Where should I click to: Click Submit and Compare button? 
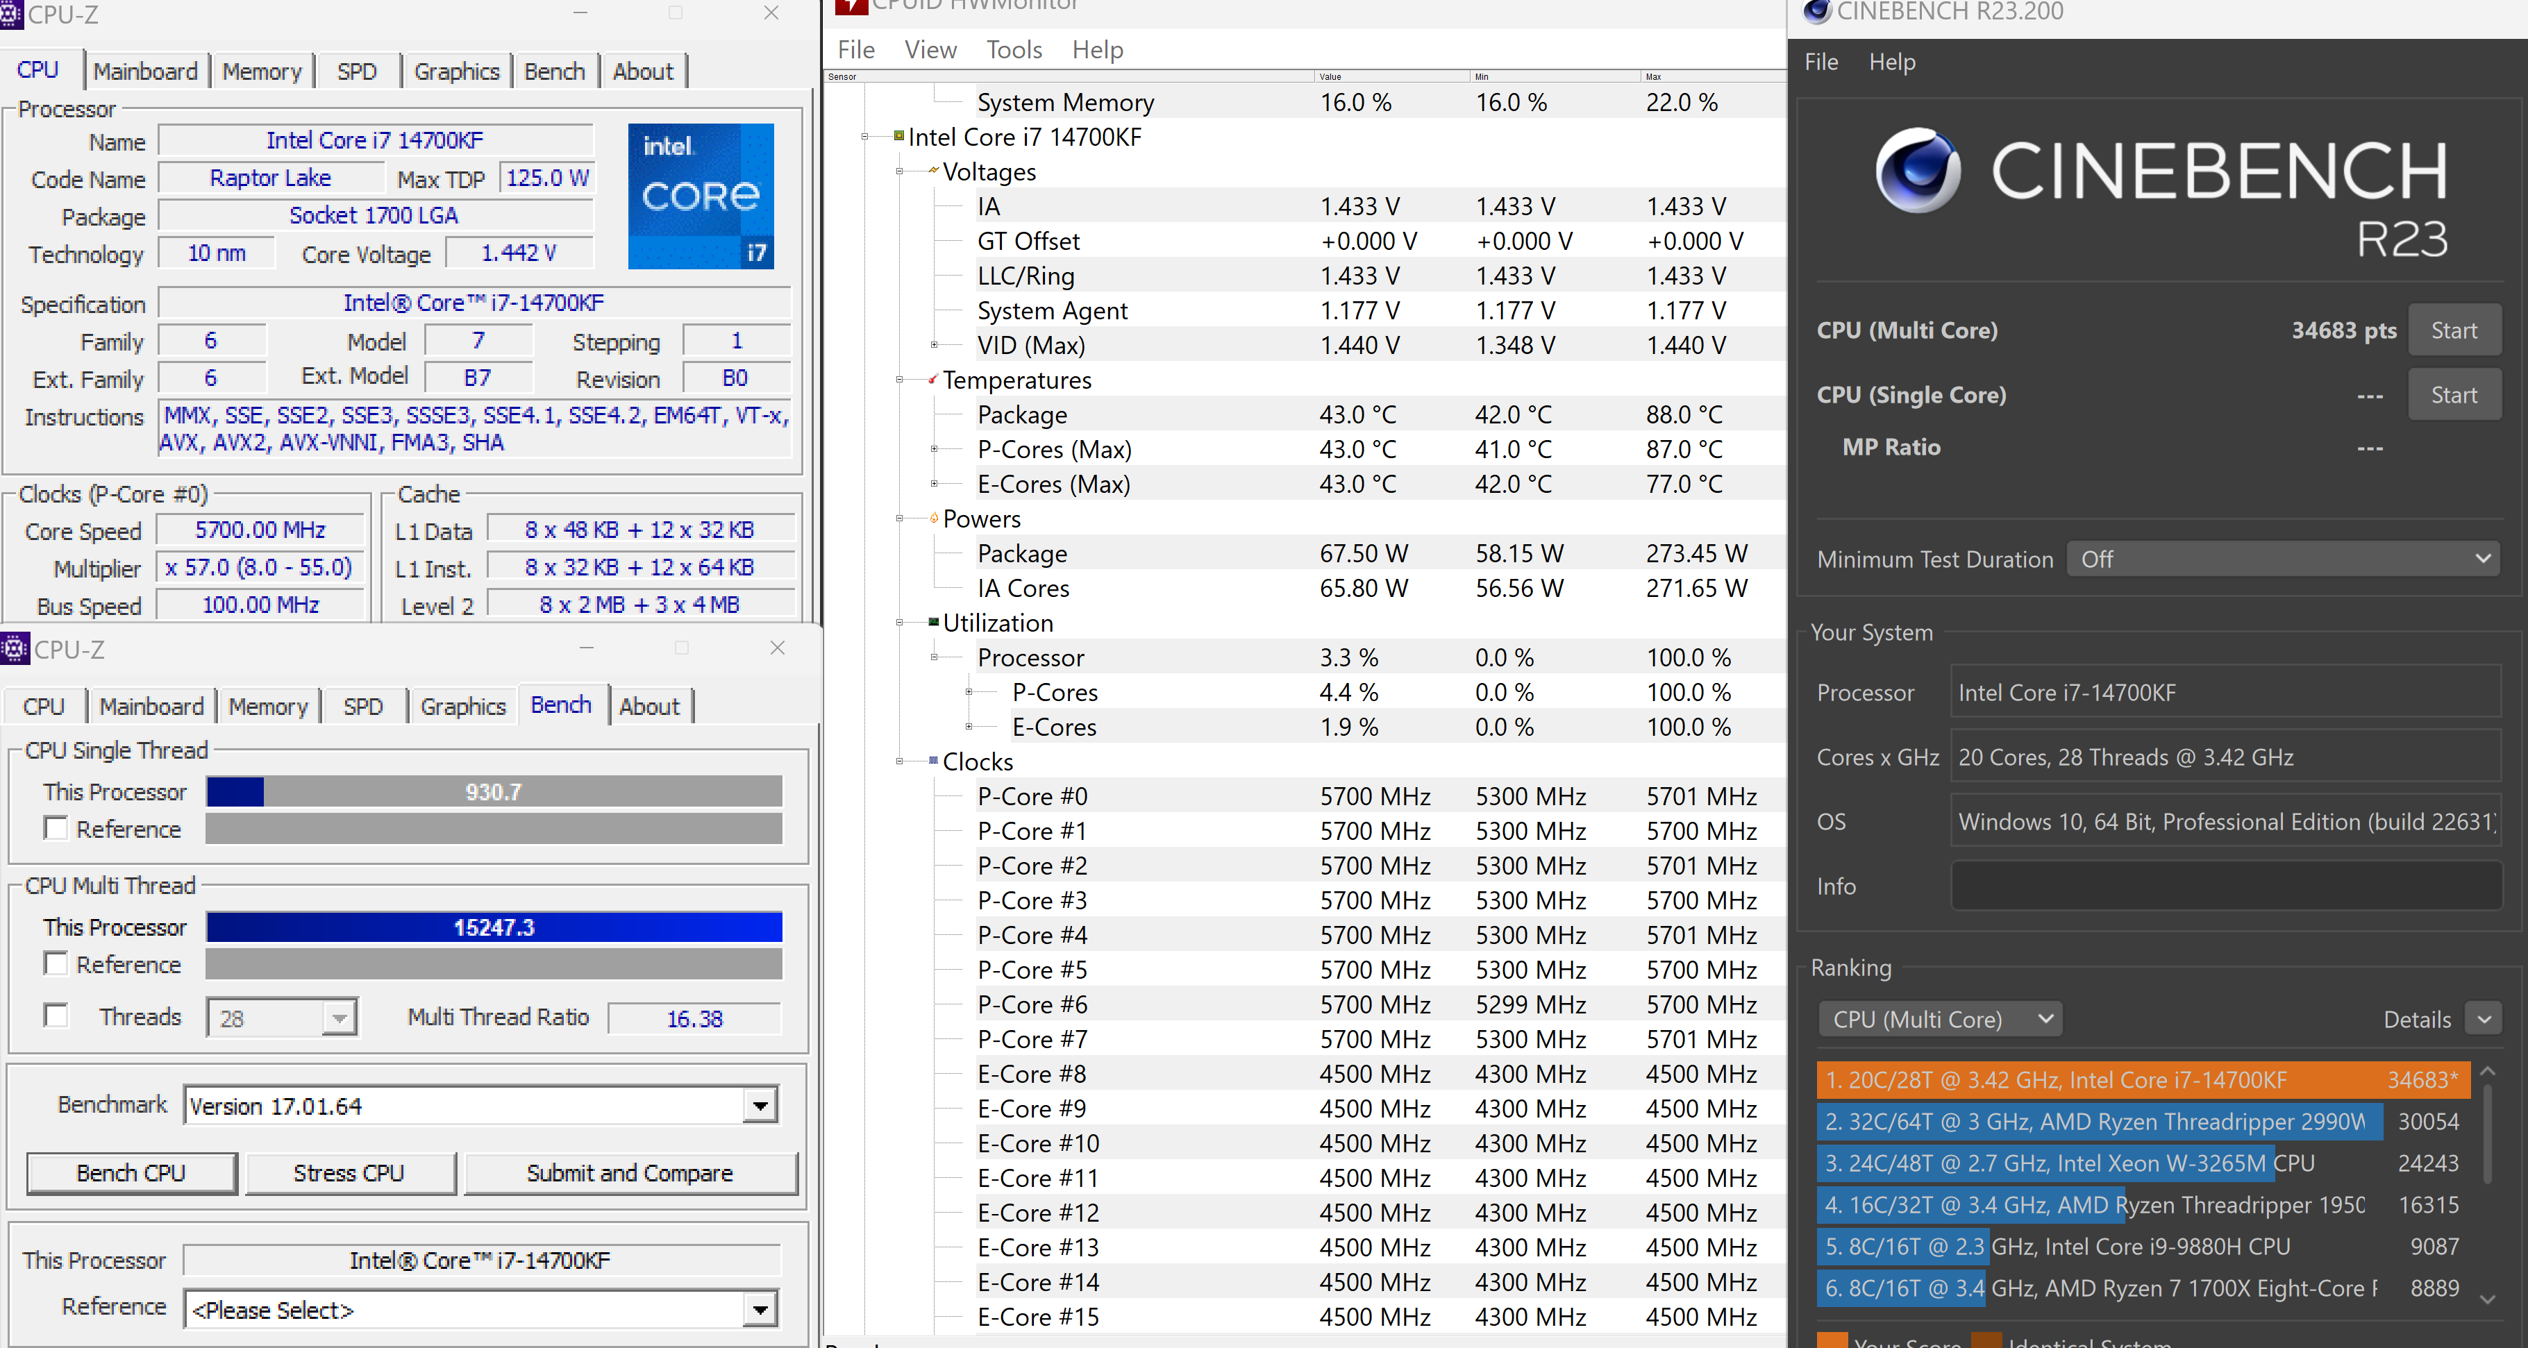pos(630,1172)
